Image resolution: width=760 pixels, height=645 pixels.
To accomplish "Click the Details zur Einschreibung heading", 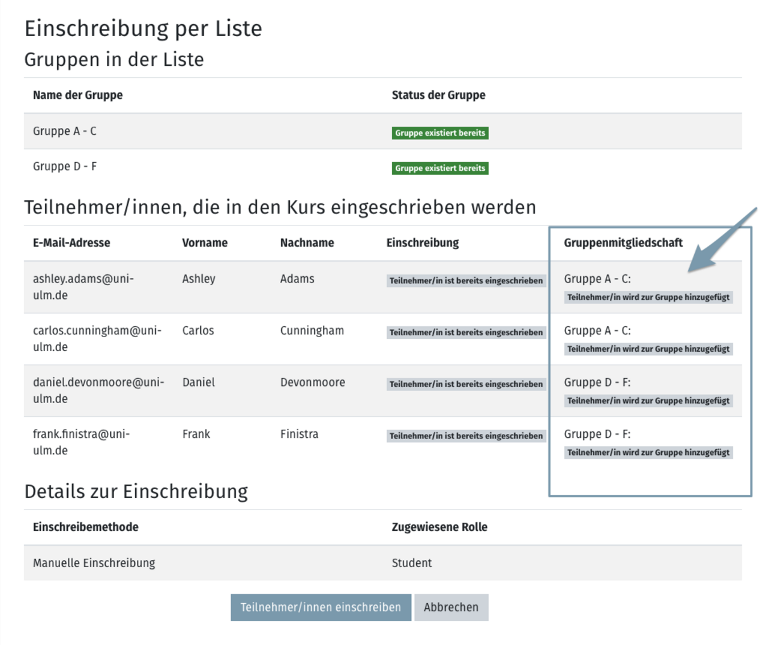I will pos(136,492).
